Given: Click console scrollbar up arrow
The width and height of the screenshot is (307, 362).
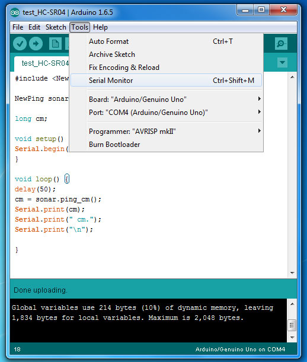Looking at the screenshot, I should [292, 304].
